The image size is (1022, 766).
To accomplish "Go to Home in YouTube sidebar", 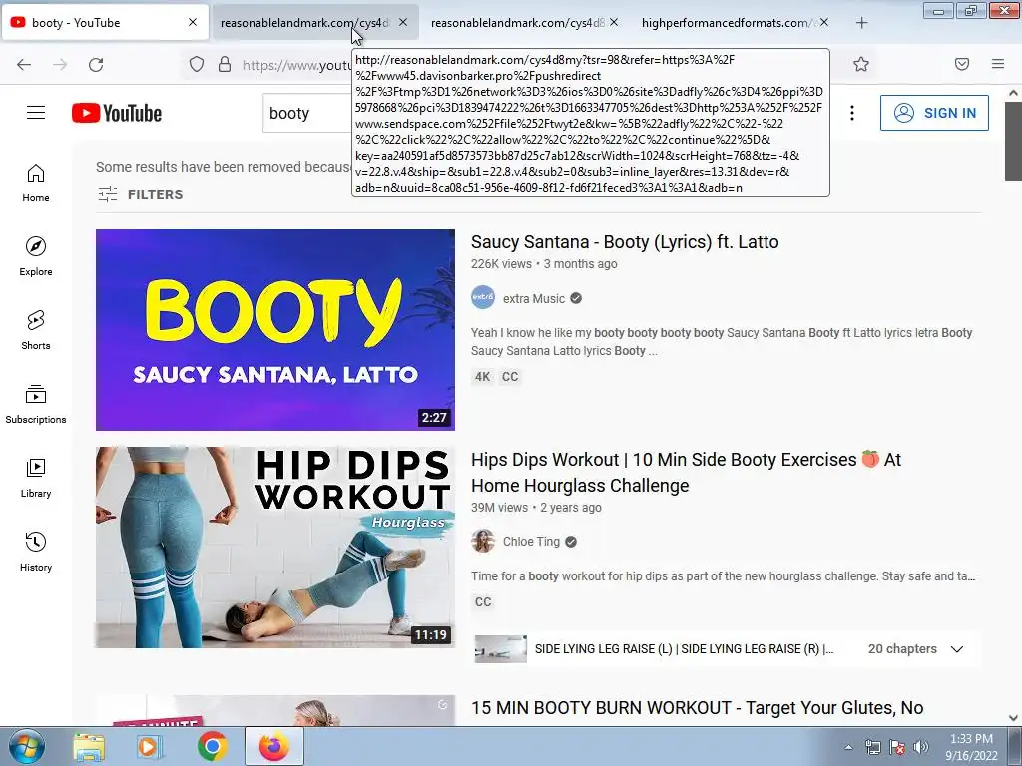I will pyautogui.click(x=36, y=184).
